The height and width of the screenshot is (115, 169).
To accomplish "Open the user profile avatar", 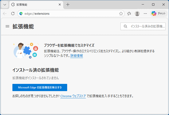I will point(137,14).
